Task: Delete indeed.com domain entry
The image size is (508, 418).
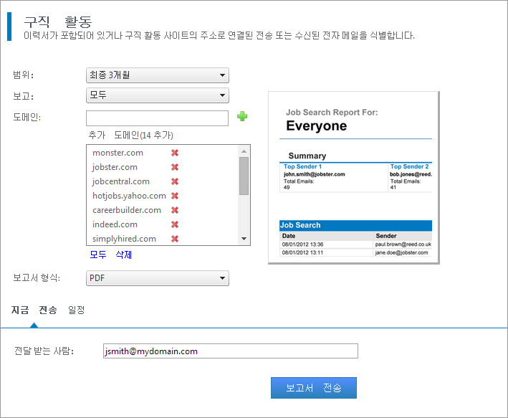Action: click(x=175, y=224)
